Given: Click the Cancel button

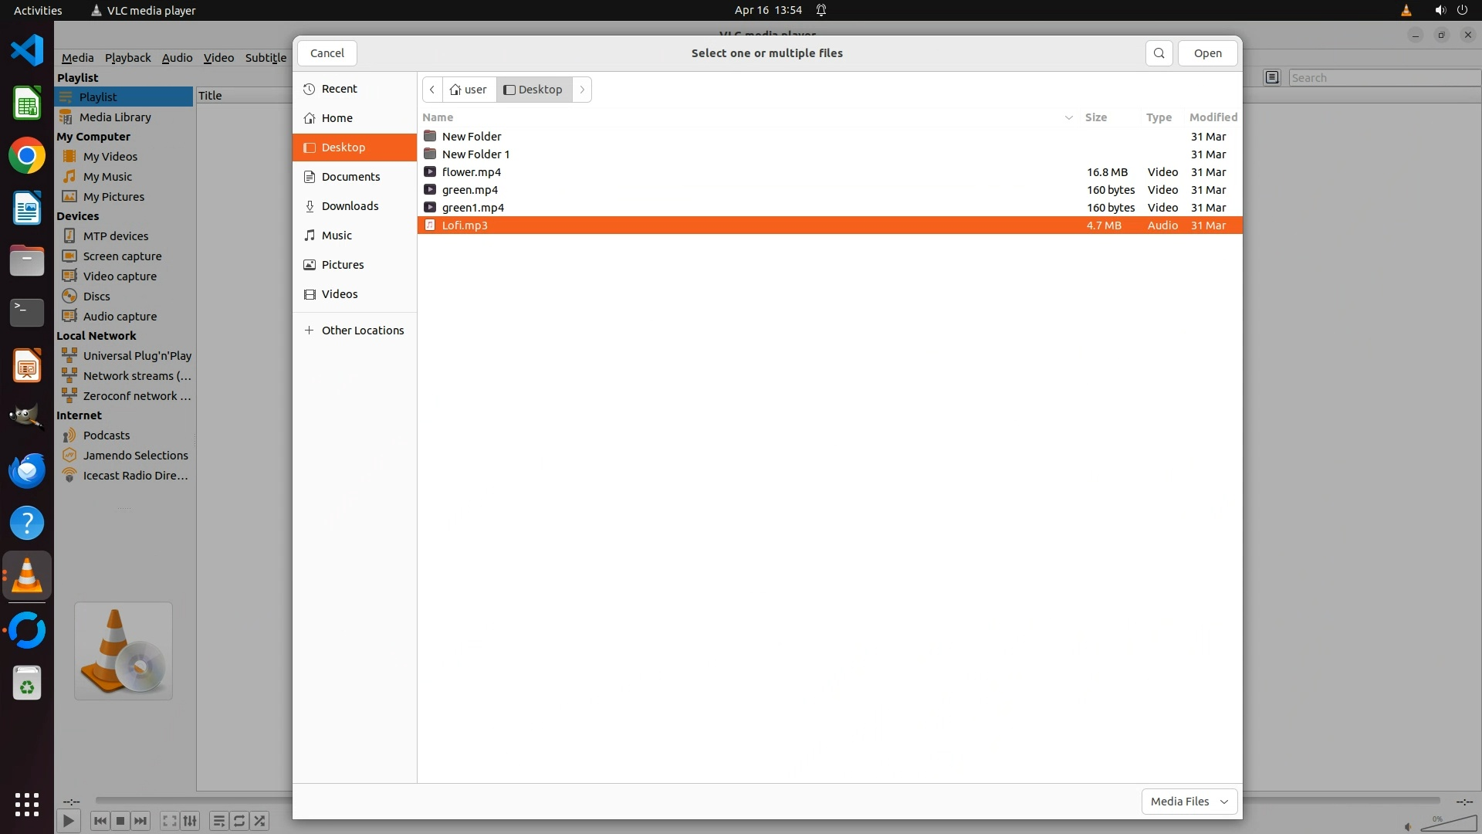Looking at the screenshot, I should pyautogui.click(x=327, y=53).
